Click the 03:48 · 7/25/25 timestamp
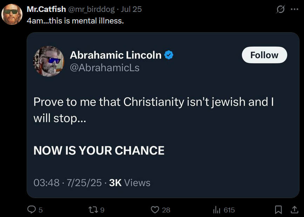 [x=67, y=183]
